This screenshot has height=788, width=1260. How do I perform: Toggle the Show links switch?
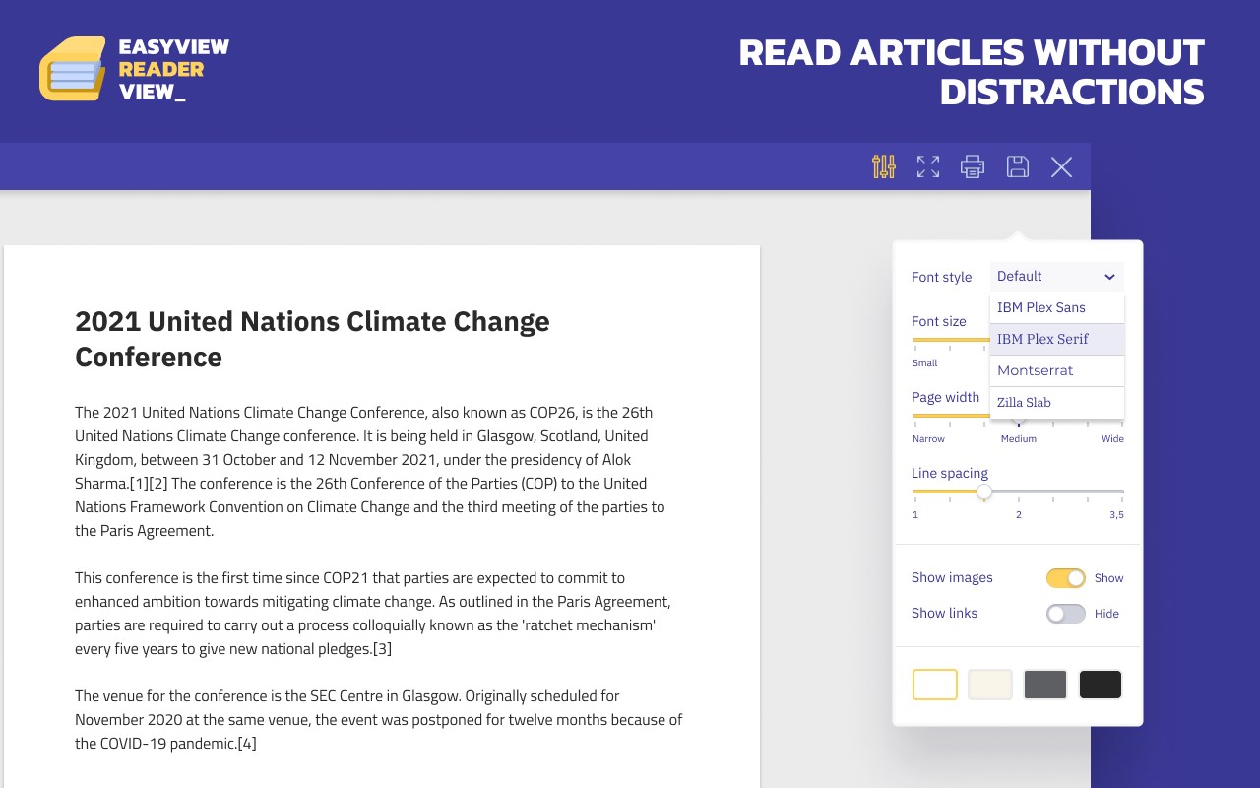1065,614
